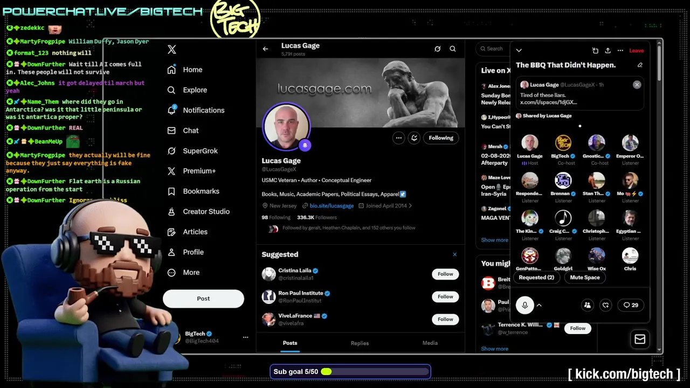Click Grok profile summary icon

(x=438, y=49)
